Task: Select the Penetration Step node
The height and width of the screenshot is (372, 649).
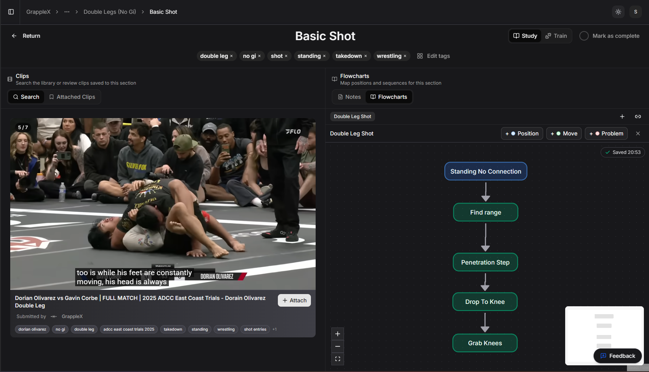Action: tap(485, 262)
